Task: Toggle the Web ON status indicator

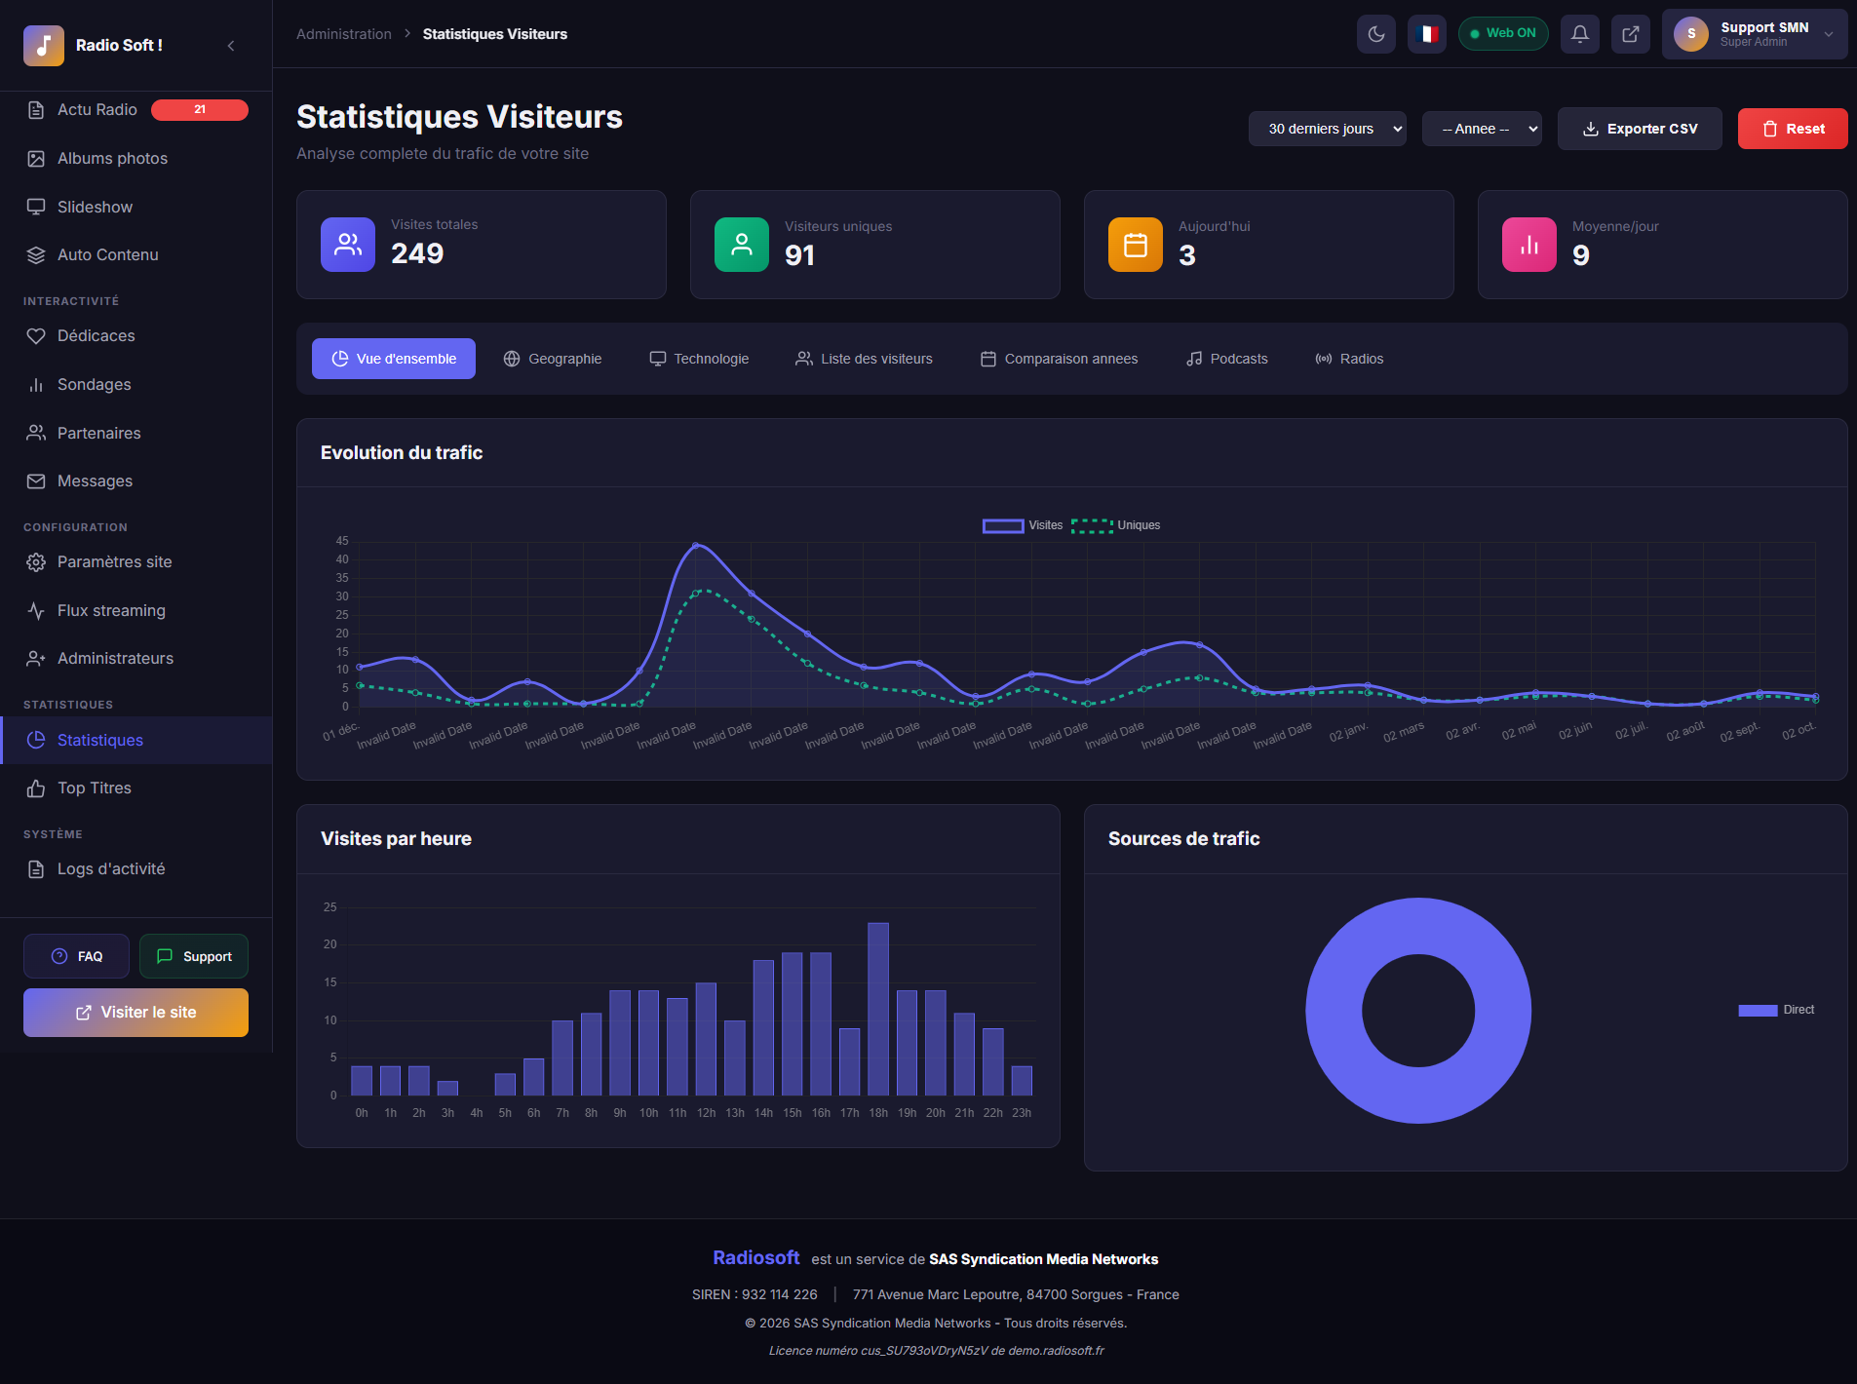Action: (x=1502, y=34)
